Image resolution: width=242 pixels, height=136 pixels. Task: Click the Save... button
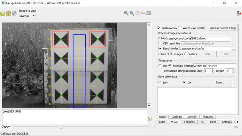(x=220, y=82)
